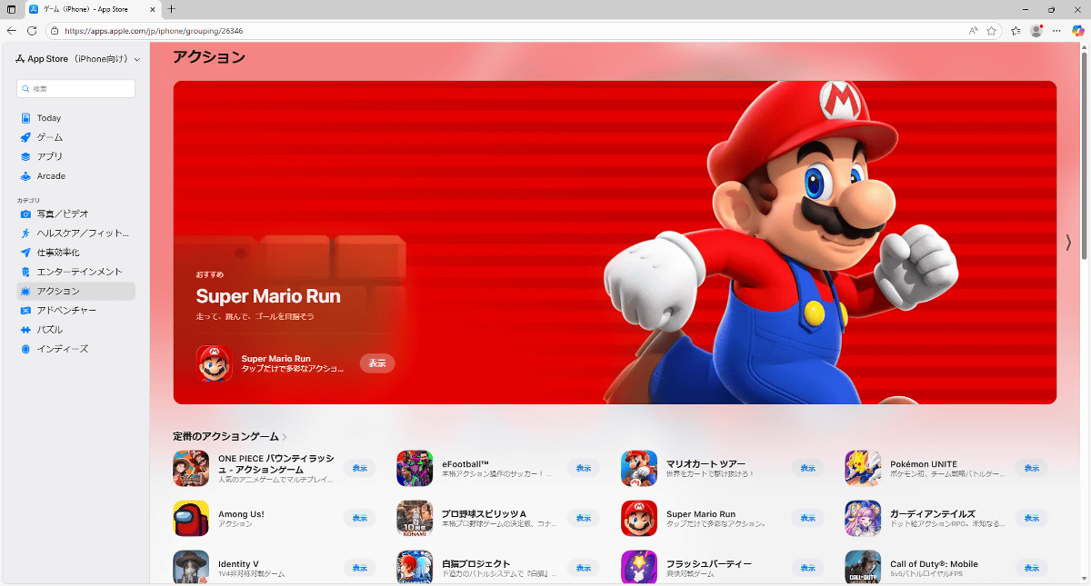This screenshot has width=1091, height=586.
Task: Click the Call of Duty Mobile icon
Action: pyautogui.click(x=863, y=567)
